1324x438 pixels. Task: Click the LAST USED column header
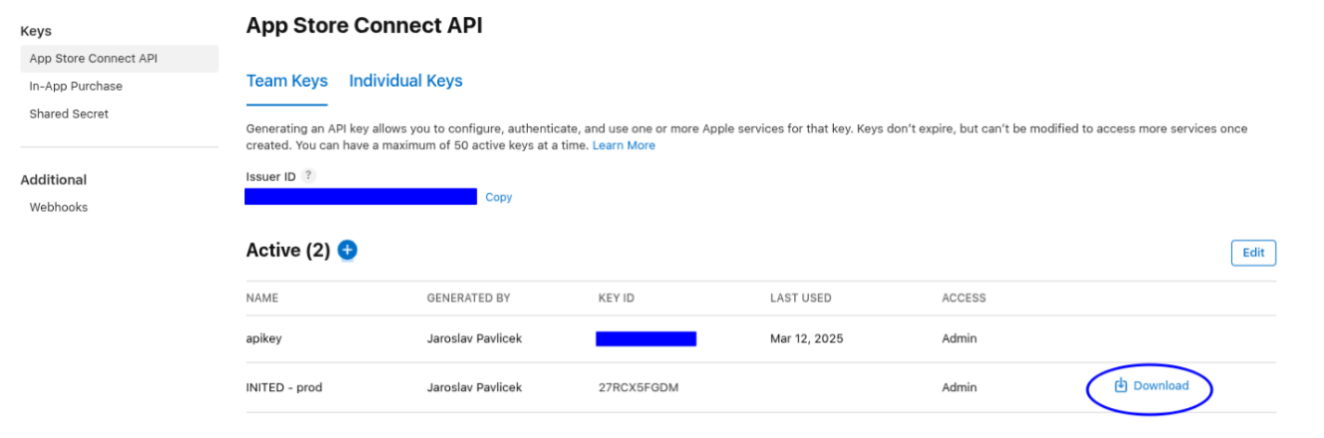(x=800, y=298)
